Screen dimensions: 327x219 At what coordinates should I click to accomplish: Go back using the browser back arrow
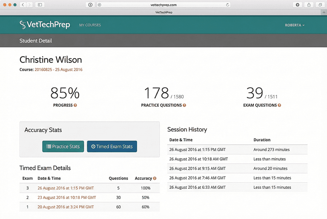coord(23,5)
